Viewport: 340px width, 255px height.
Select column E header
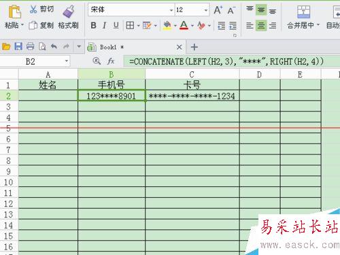click(x=301, y=74)
